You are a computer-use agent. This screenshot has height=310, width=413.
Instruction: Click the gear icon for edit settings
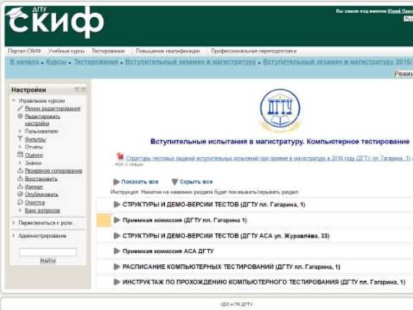(20, 116)
